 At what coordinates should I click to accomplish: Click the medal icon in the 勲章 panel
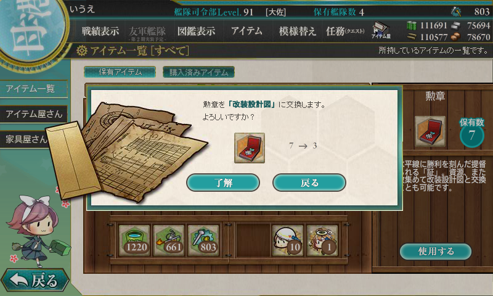pos(430,131)
